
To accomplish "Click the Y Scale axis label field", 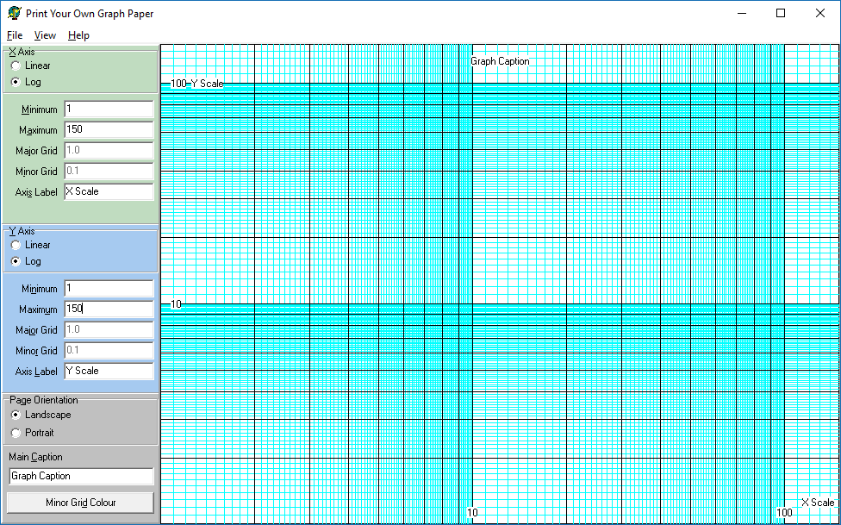I will [x=109, y=372].
